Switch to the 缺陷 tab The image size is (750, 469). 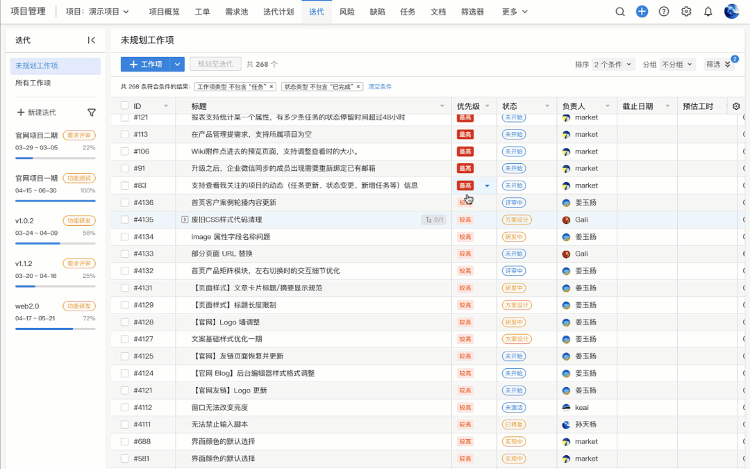click(377, 12)
